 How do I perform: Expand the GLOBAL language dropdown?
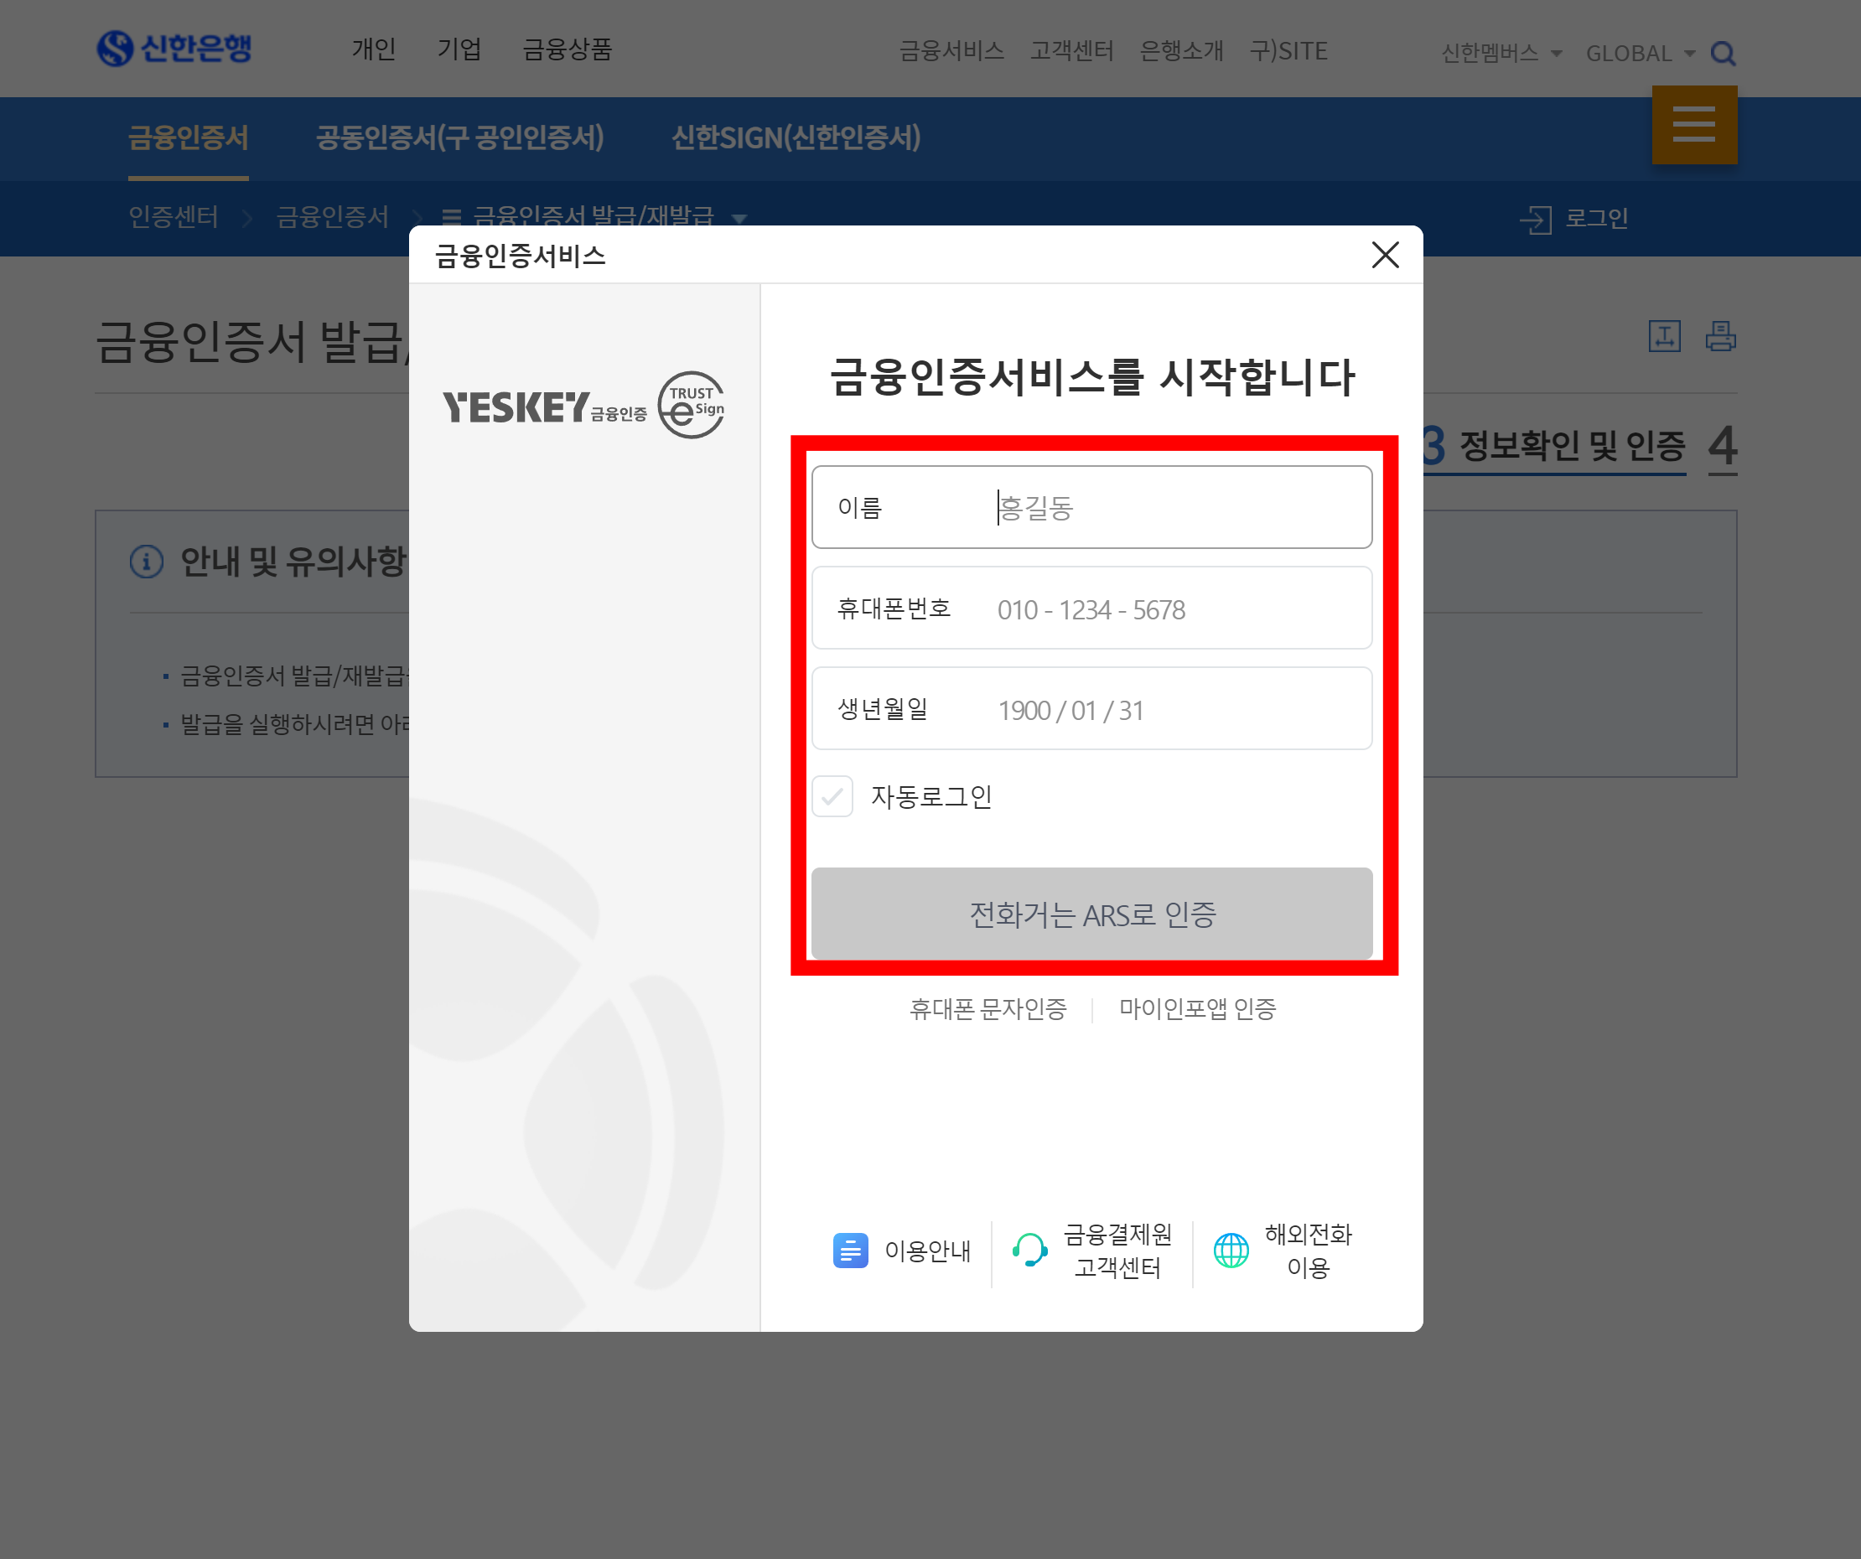click(1640, 54)
